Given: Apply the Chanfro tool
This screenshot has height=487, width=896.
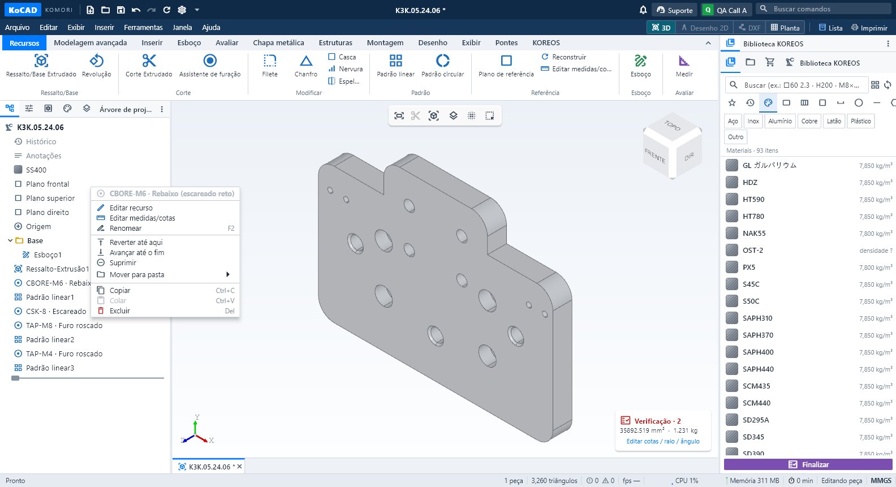Looking at the screenshot, I should [x=306, y=66].
